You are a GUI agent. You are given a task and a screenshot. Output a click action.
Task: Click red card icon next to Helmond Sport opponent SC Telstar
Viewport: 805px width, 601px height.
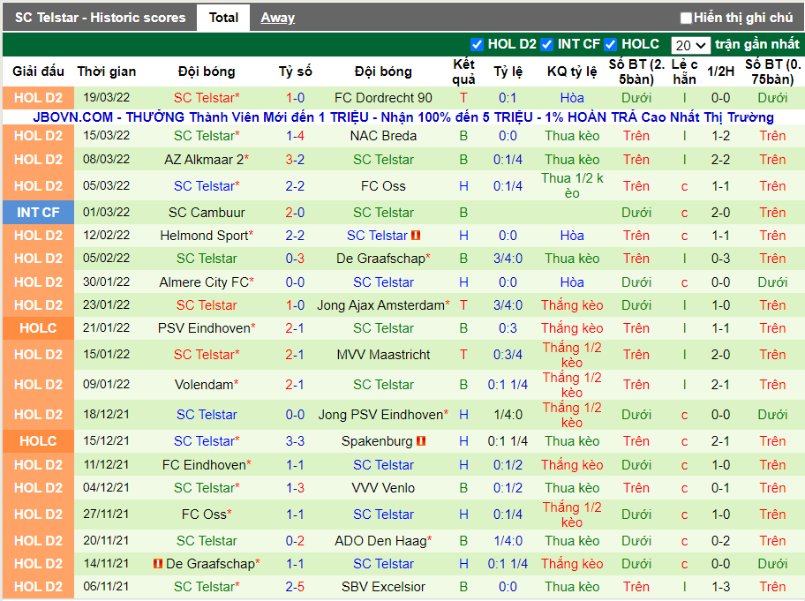point(416,236)
